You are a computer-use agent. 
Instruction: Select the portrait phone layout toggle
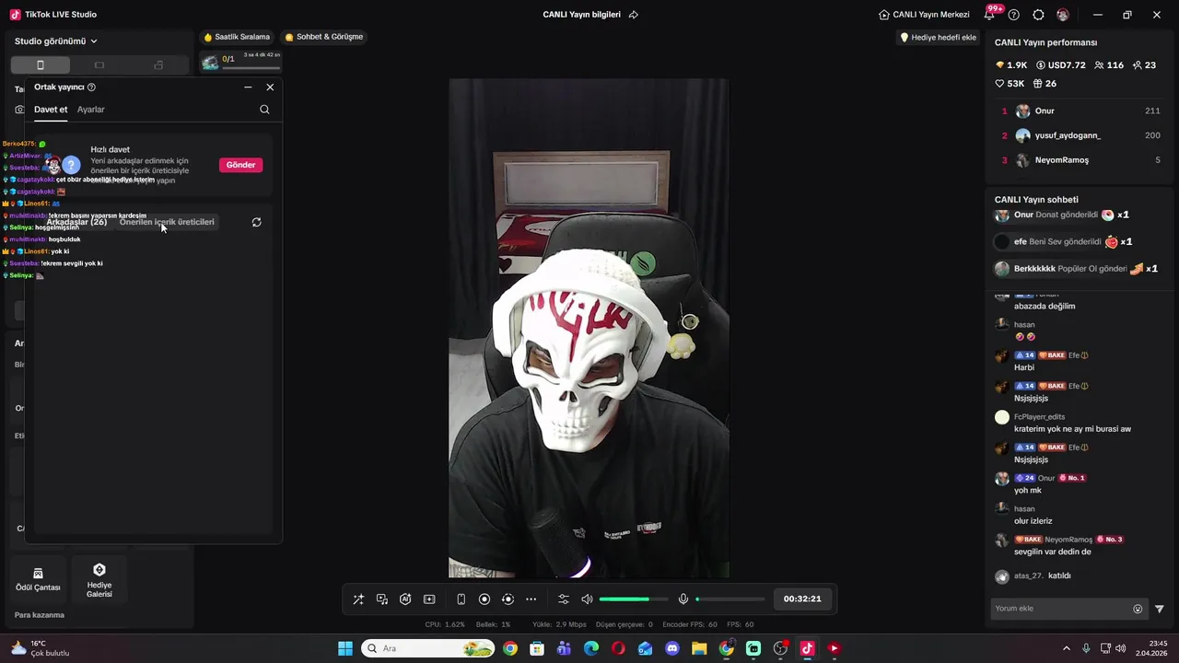click(x=40, y=65)
